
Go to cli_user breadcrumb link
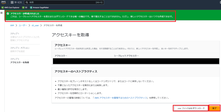(35, 26)
